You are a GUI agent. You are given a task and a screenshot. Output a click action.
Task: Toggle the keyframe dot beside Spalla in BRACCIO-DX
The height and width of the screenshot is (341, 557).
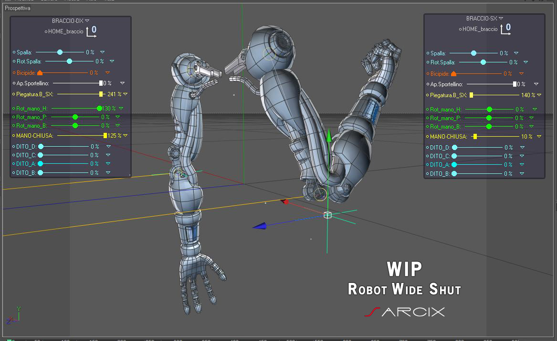point(14,52)
